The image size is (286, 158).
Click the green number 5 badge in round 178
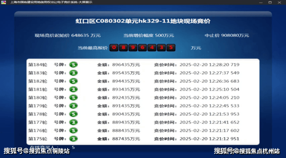[x=73, y=114]
